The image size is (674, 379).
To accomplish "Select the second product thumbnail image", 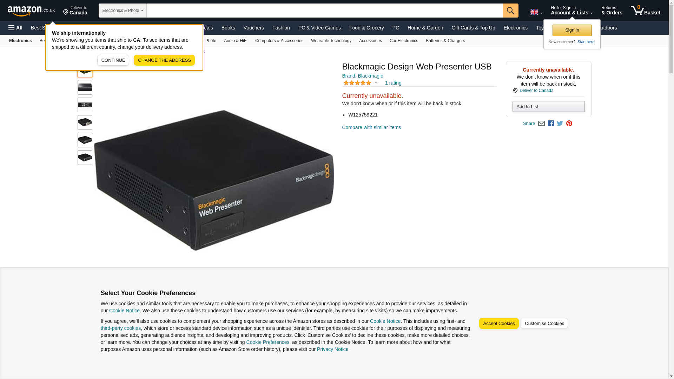I will (85, 87).
